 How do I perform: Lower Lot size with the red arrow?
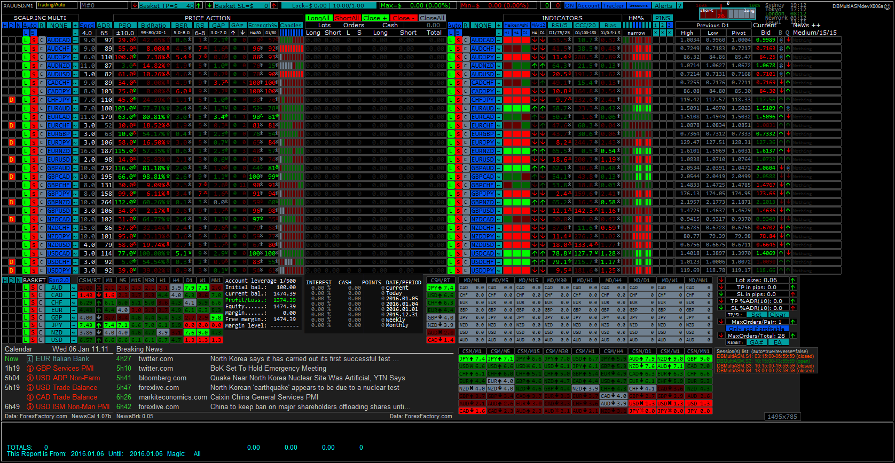pyautogui.click(x=721, y=280)
